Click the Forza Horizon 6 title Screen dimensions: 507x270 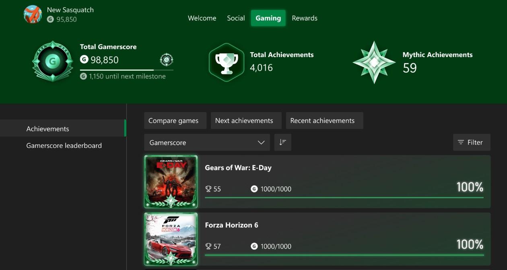click(232, 225)
